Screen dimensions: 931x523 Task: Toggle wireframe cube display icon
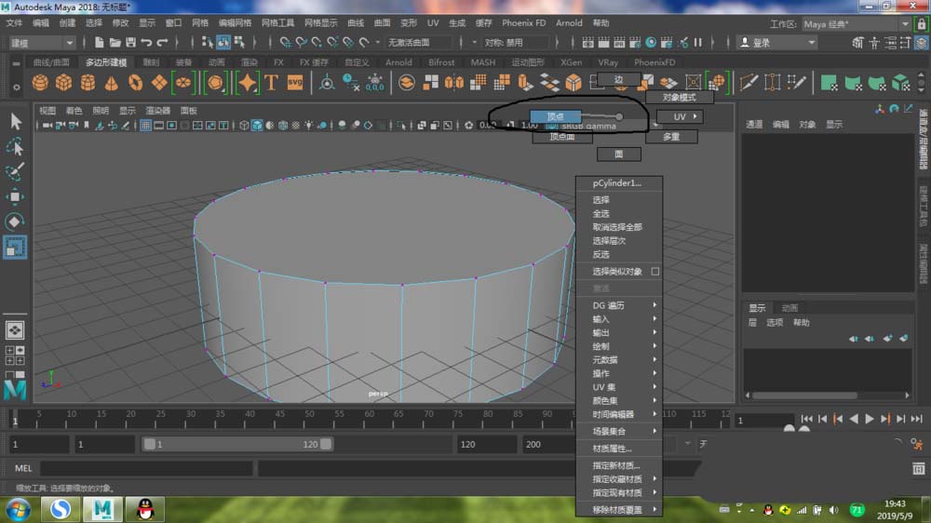pos(243,126)
